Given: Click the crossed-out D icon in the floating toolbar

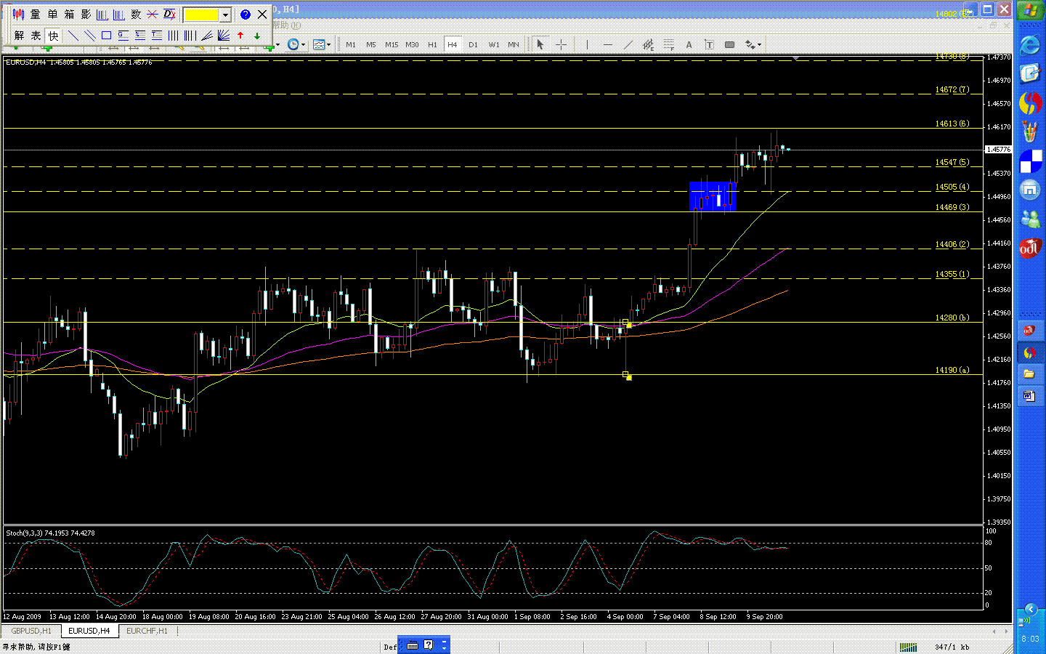Looking at the screenshot, I should click(169, 15).
